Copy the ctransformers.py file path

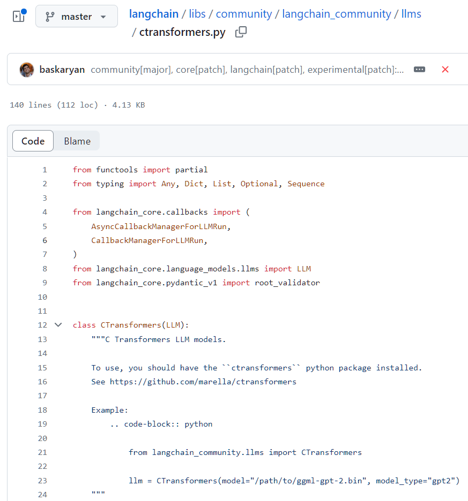pos(241,32)
